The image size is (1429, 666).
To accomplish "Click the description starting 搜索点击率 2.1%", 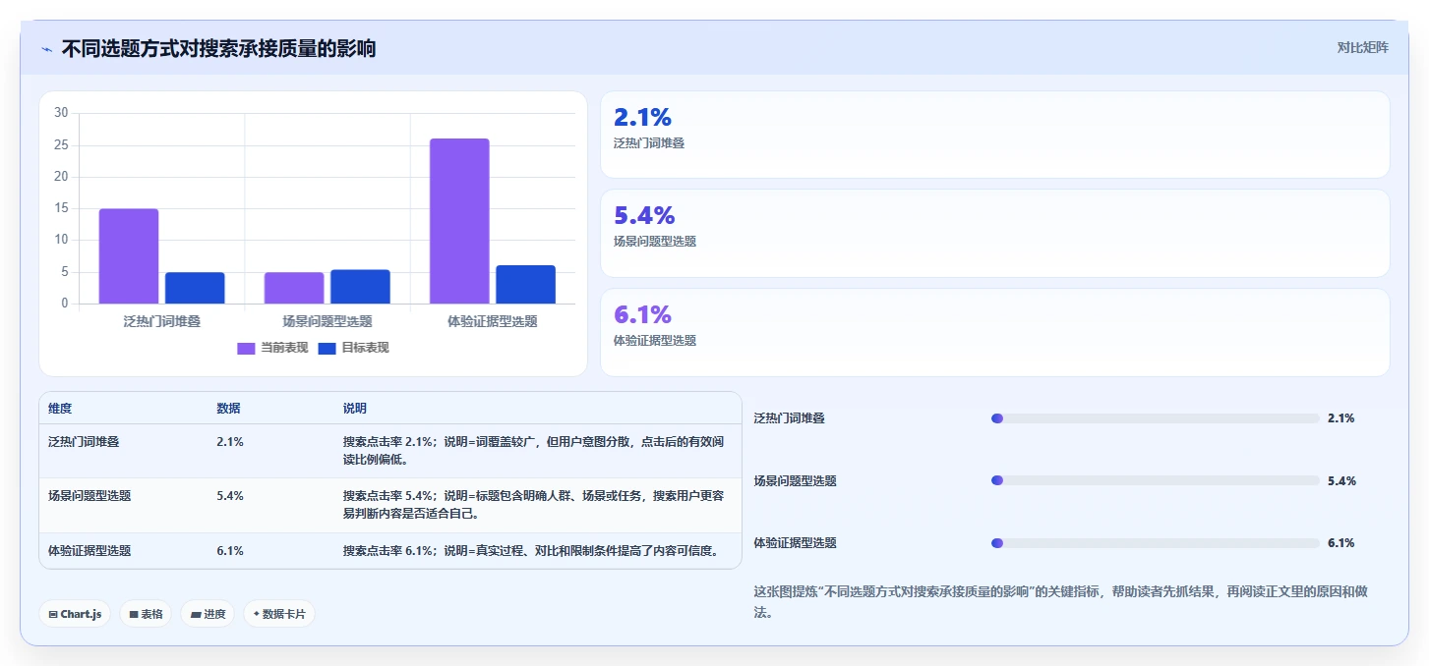I will (x=534, y=451).
